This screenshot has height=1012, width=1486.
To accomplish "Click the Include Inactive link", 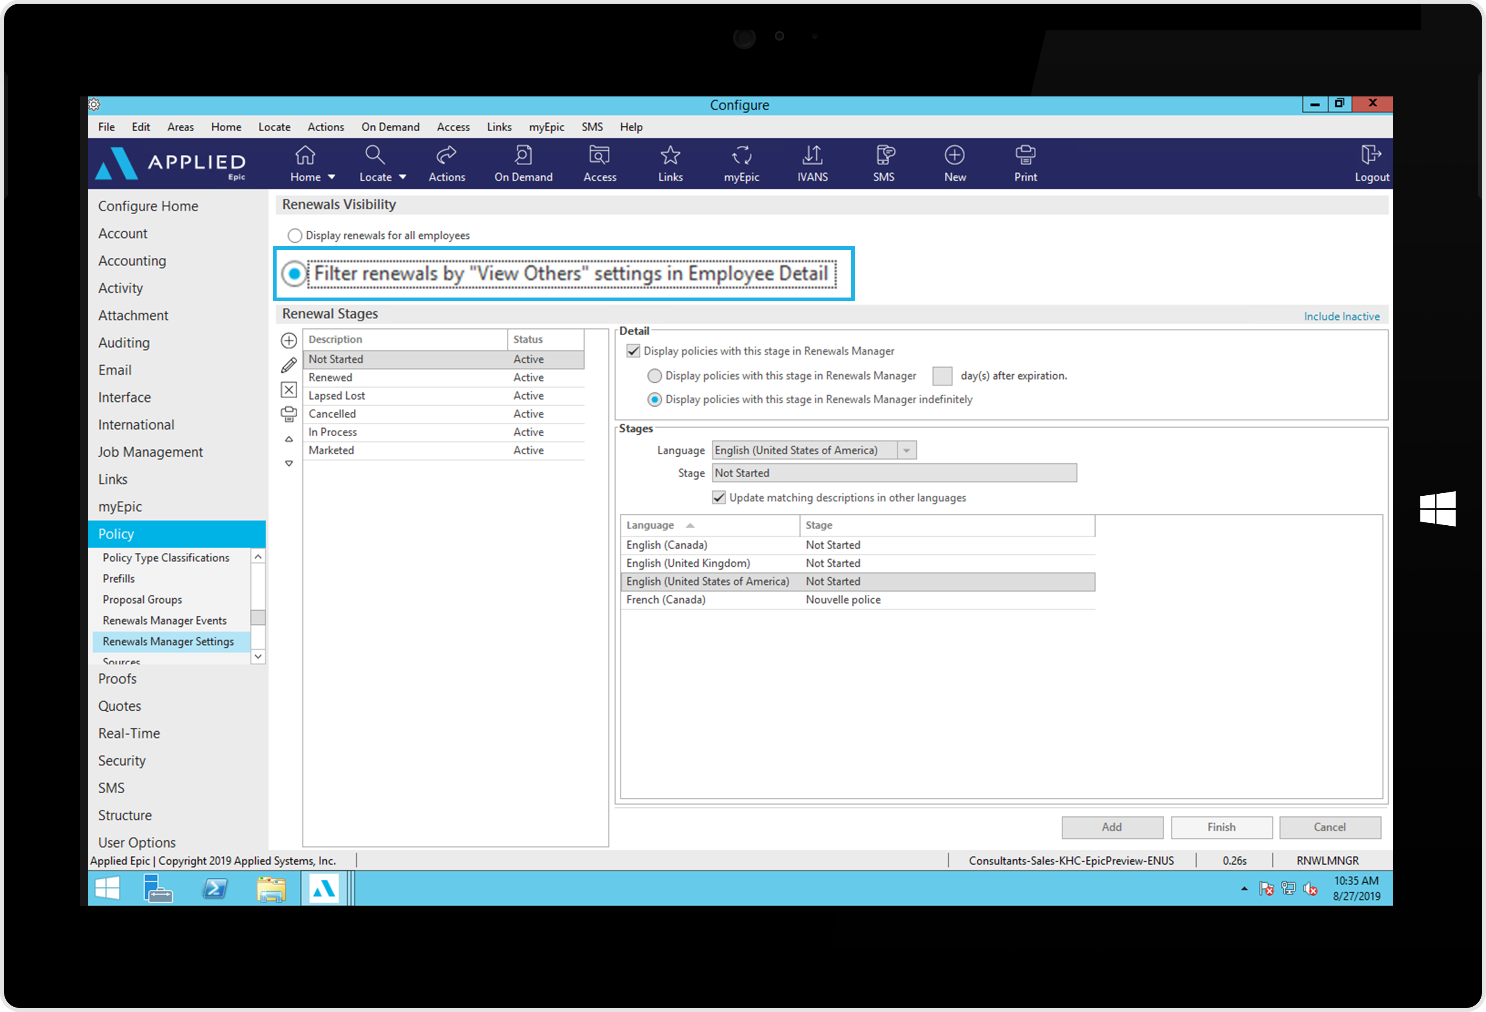I will click(1341, 316).
